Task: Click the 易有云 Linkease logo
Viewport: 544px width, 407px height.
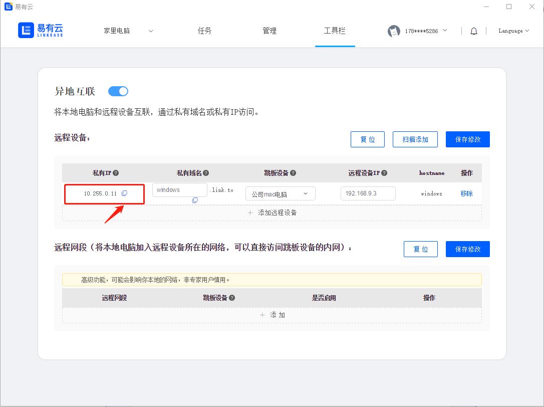Action: tap(41, 30)
